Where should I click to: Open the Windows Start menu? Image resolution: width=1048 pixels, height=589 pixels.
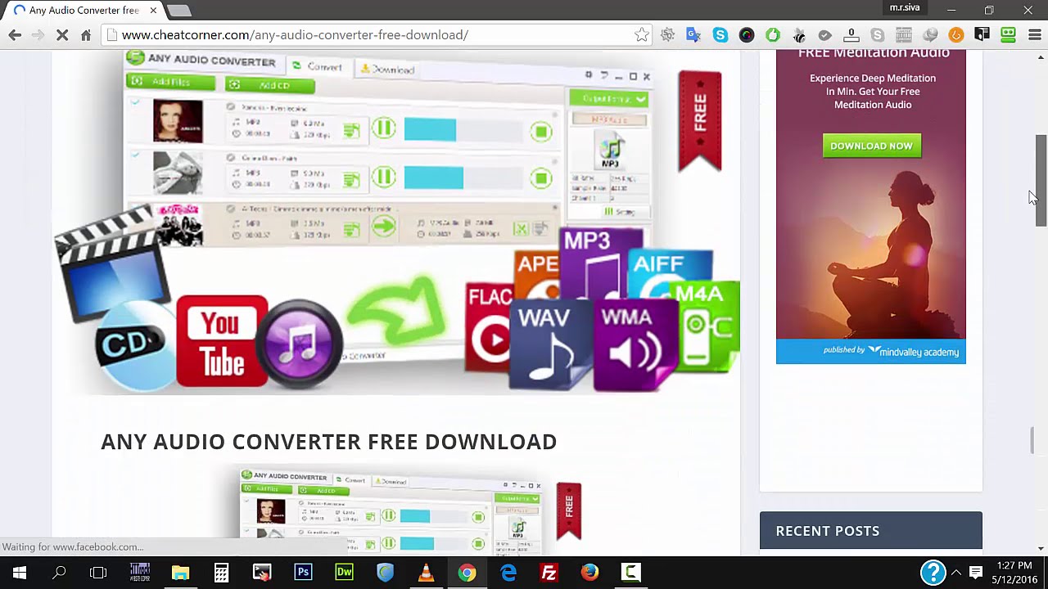20,573
